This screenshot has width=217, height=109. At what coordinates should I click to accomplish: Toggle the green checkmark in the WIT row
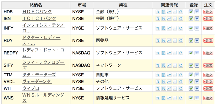coord(191,88)
